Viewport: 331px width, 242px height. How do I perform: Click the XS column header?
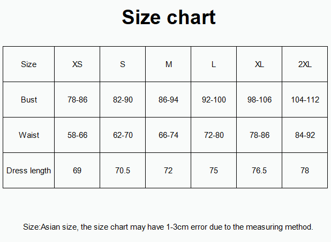(x=77, y=64)
